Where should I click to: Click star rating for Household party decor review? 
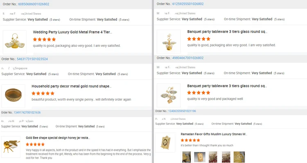point(43,93)
